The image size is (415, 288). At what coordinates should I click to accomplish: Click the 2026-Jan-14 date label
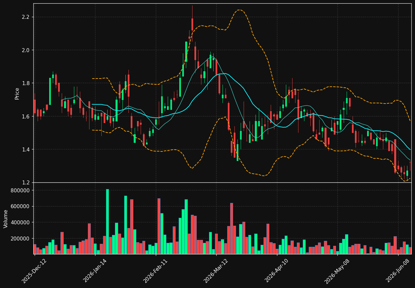95,271
